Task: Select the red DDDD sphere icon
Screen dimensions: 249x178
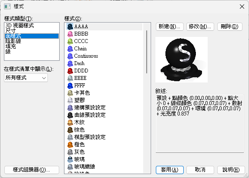Action: pyautogui.click(x=70, y=71)
